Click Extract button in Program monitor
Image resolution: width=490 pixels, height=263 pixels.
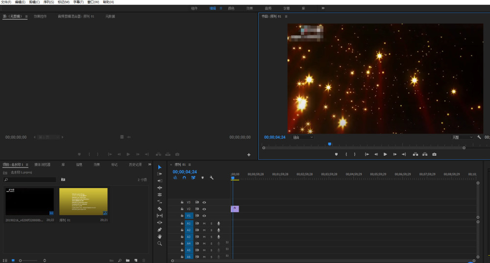425,154
